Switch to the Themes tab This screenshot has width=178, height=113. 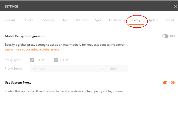28,20
